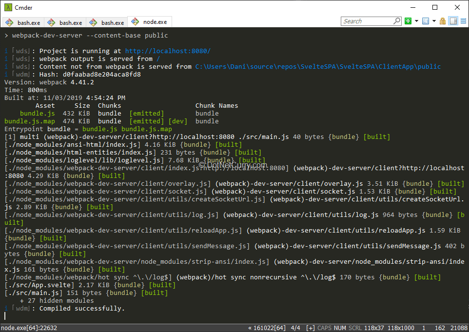Click the active console number 4 icon
Screen dimensions: 469x332
tap(426, 21)
